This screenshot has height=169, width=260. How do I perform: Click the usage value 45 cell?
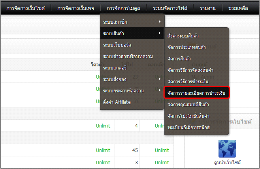pyautogui.click(x=127, y=150)
